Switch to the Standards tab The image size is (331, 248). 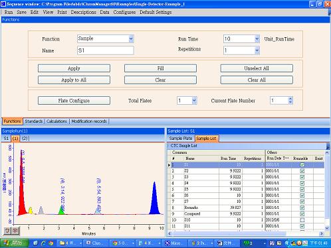tap(34, 121)
